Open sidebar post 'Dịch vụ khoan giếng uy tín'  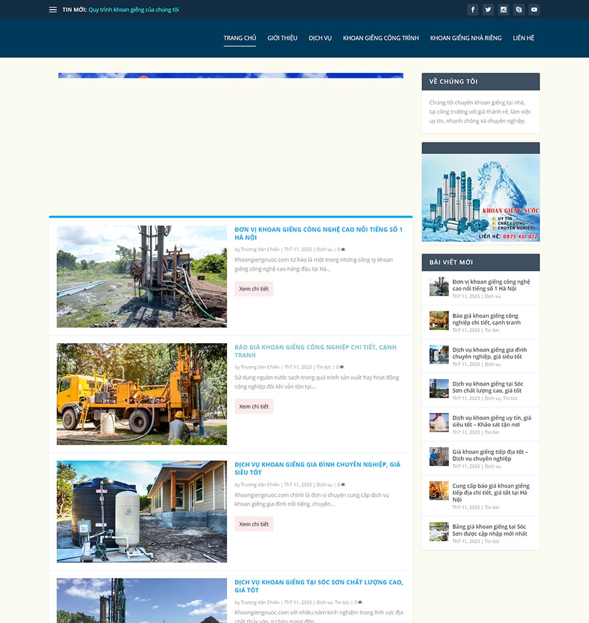click(x=491, y=421)
